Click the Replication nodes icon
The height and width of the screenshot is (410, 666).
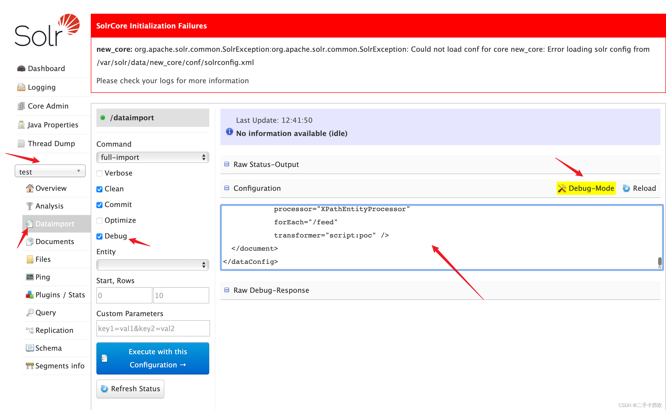coord(29,330)
